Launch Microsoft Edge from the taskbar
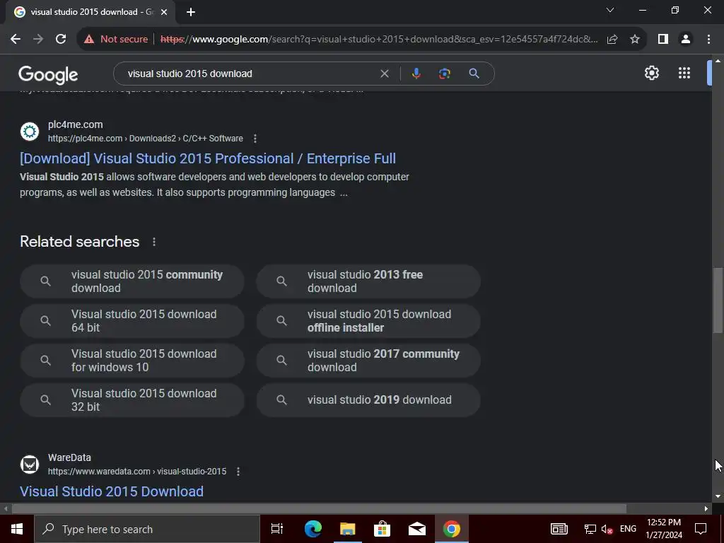This screenshot has width=724, height=543. point(313,529)
